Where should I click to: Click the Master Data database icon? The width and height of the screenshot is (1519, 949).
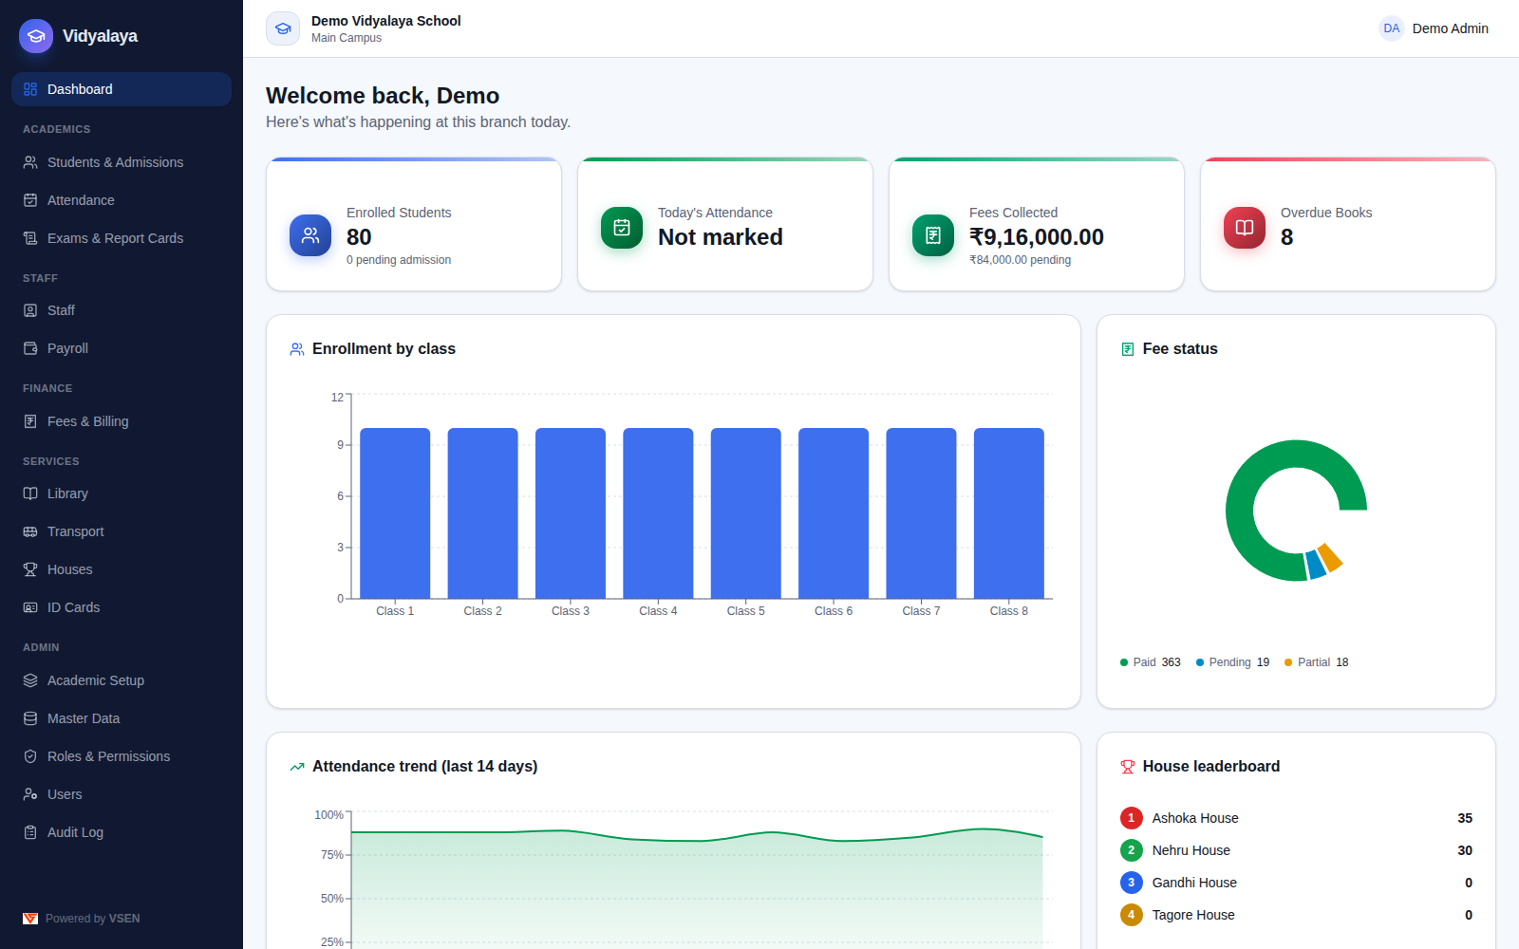[x=30, y=718]
